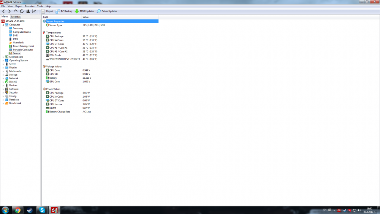The height and width of the screenshot is (214, 380).
Task: Click the Config icon in the tree
Action: click(7, 96)
